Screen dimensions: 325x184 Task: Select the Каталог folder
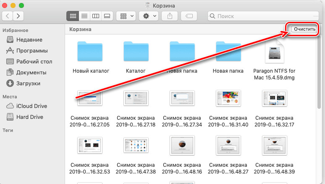coord(136,51)
